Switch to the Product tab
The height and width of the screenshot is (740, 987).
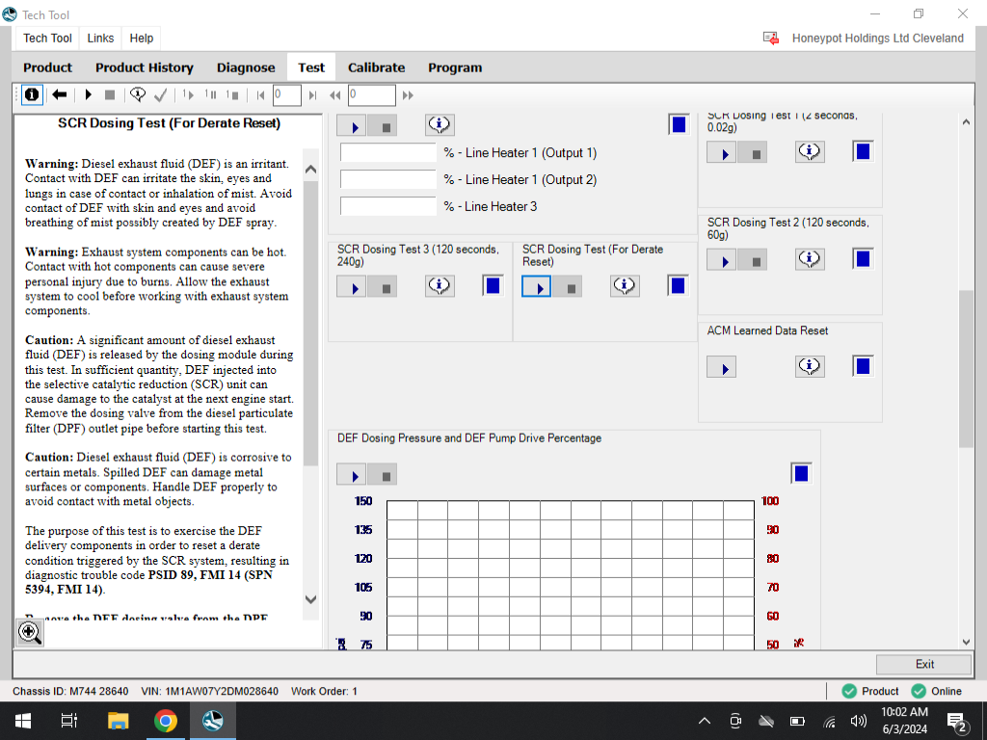tap(48, 68)
